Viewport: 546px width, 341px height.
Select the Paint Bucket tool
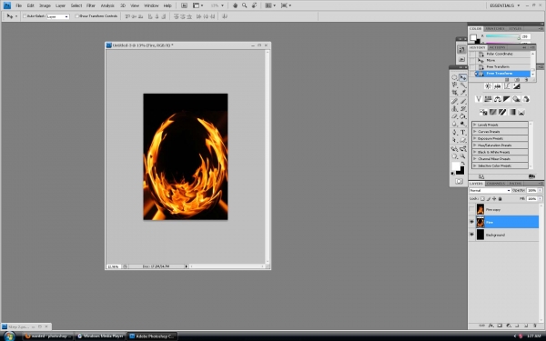tap(463, 116)
